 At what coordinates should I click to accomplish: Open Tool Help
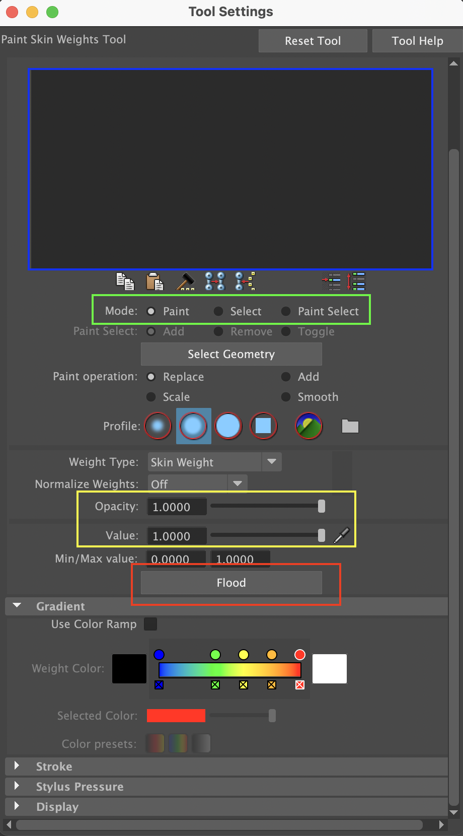[x=418, y=41]
